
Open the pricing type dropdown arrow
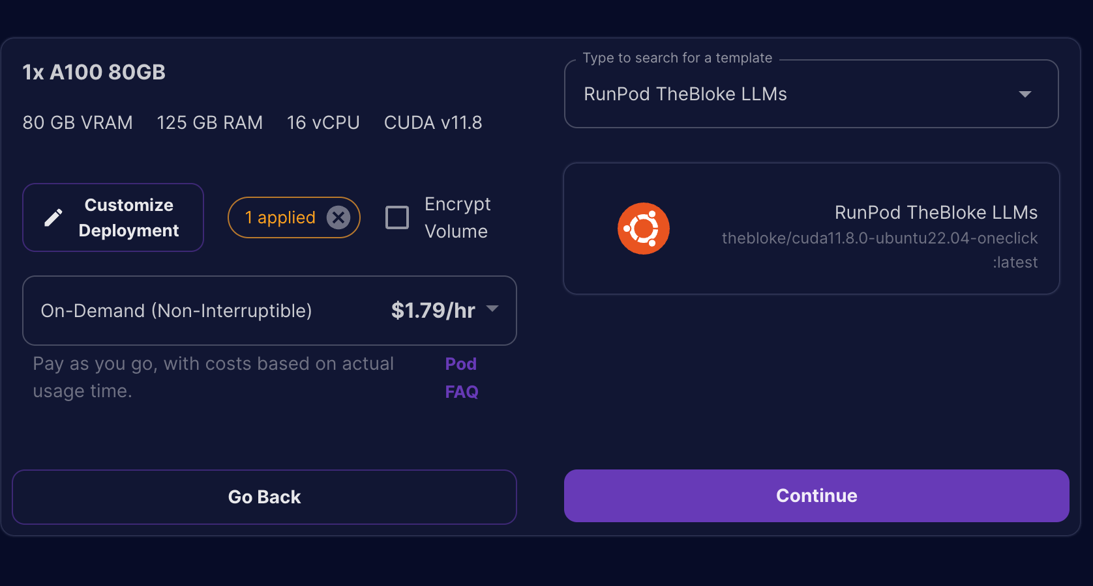(492, 309)
